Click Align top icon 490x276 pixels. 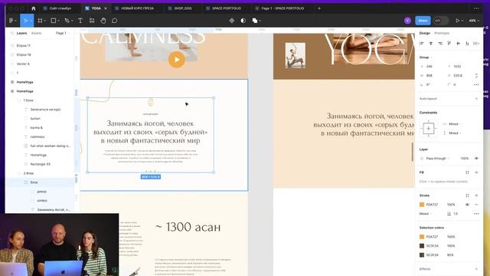click(449, 44)
